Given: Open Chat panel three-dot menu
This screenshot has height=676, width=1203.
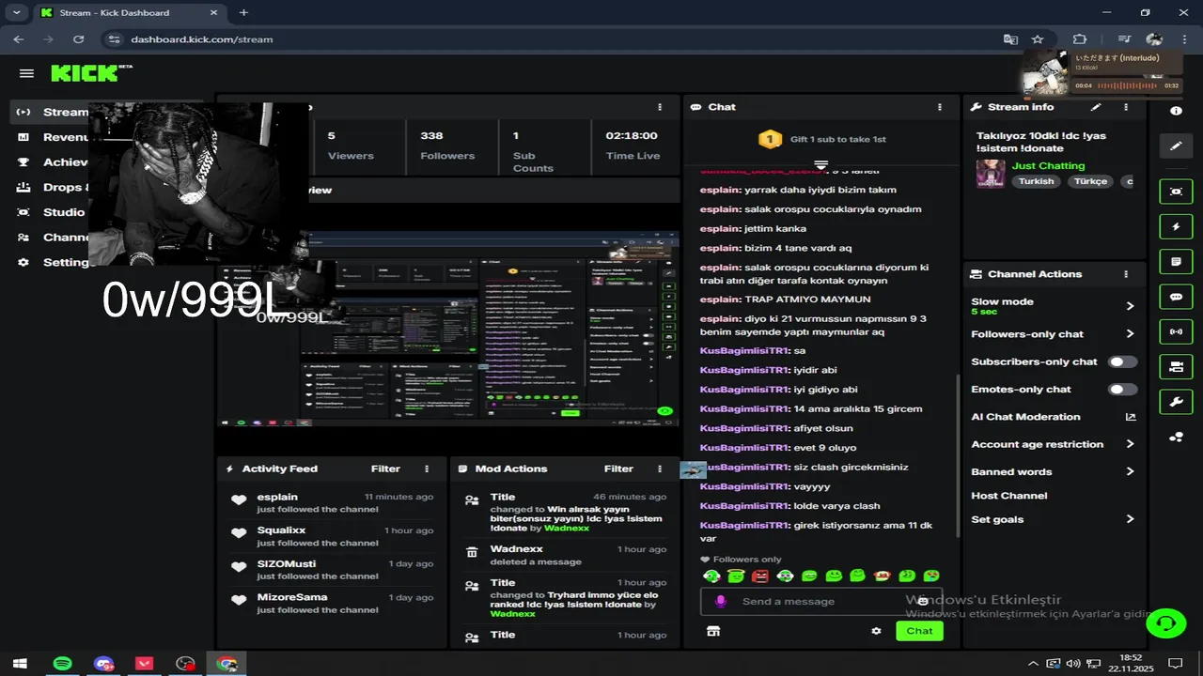Looking at the screenshot, I should point(939,107).
